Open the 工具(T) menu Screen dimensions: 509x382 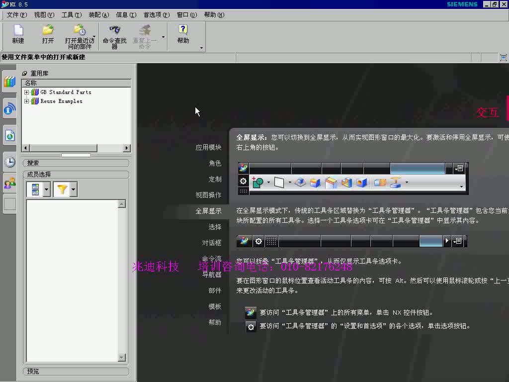pos(72,15)
